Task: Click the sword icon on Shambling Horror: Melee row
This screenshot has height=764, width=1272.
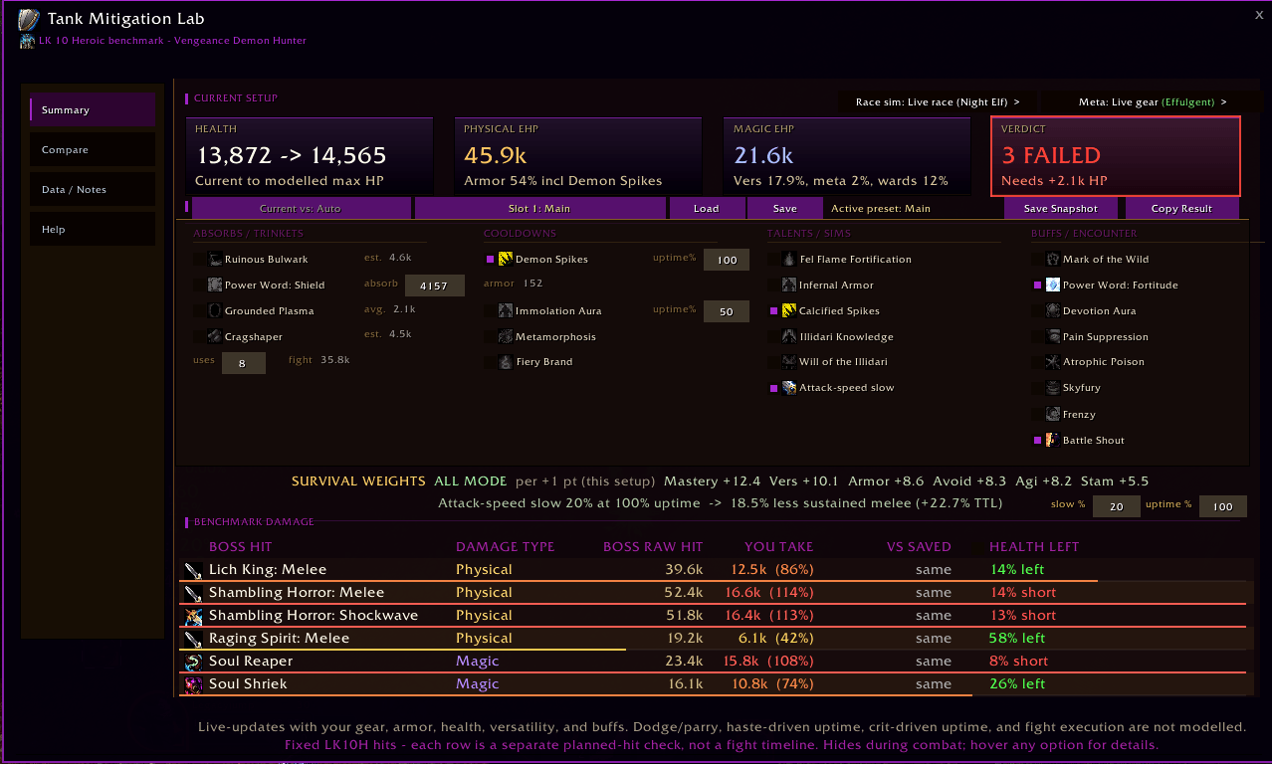Action: pos(193,593)
